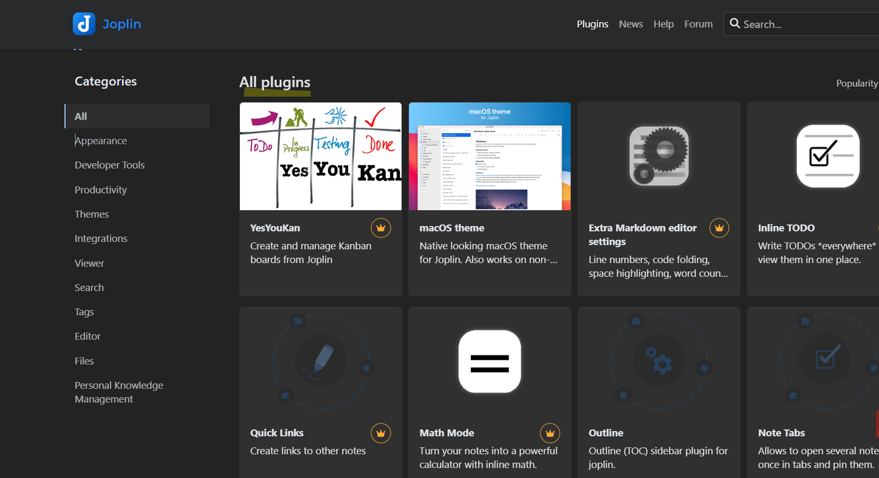879x478 pixels.
Task: Open the YesYouKan kanban thumbnail
Action: coord(321,156)
